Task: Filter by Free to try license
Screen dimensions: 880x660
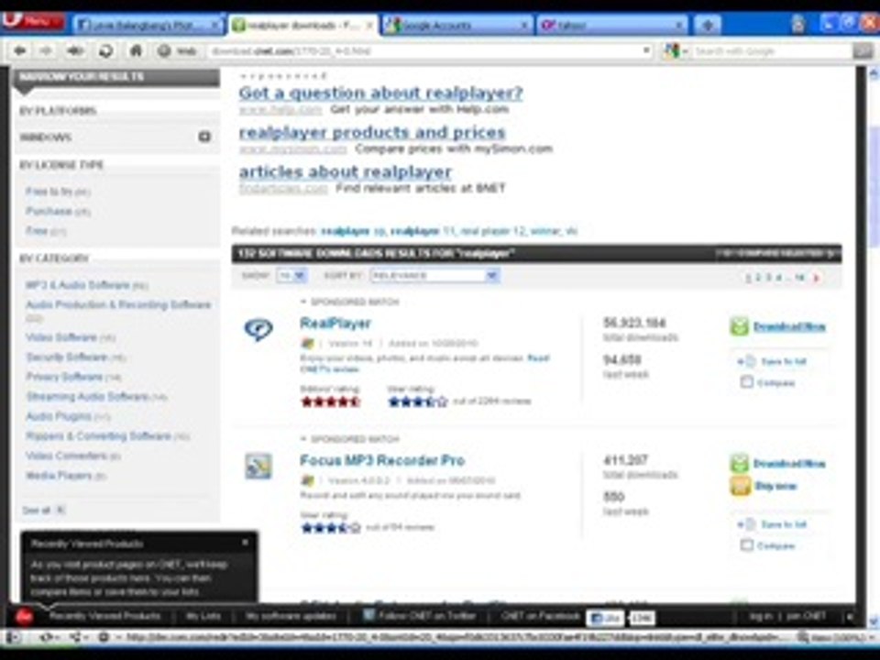Action: click(58, 192)
